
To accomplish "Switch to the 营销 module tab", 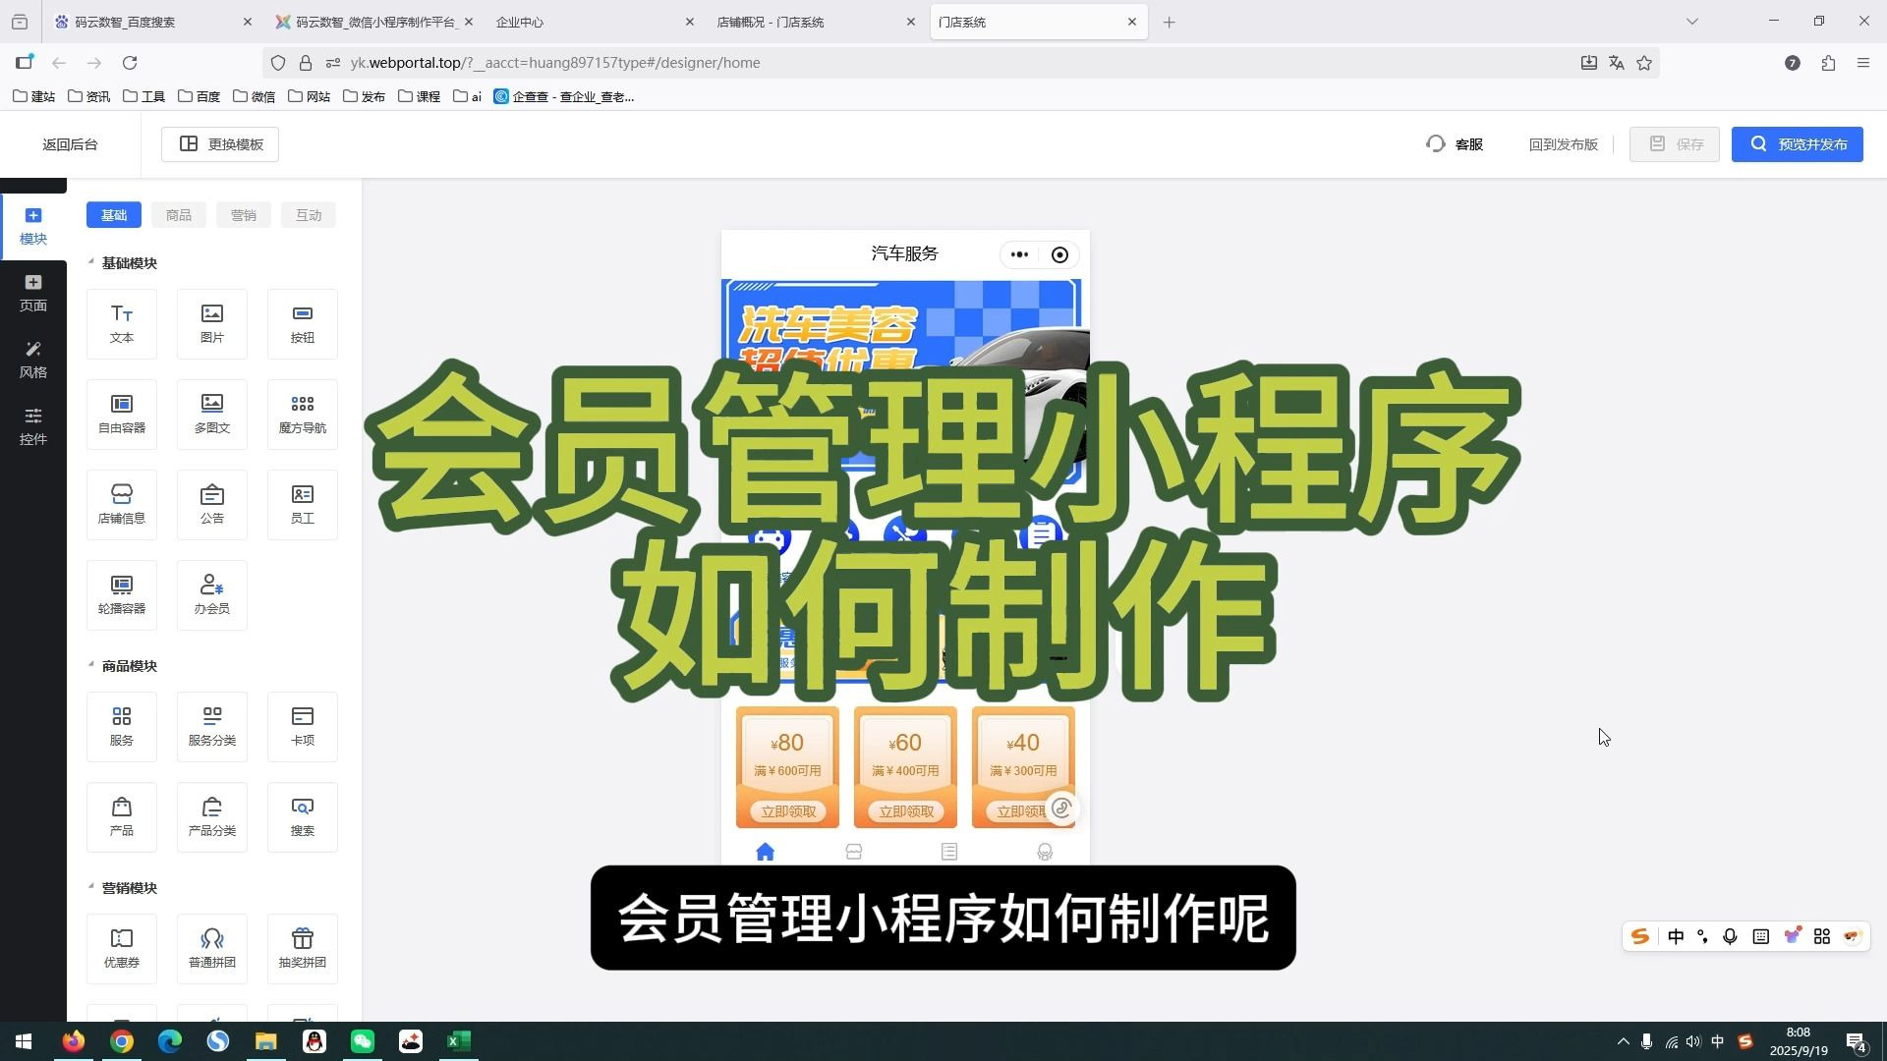I will (x=243, y=214).
